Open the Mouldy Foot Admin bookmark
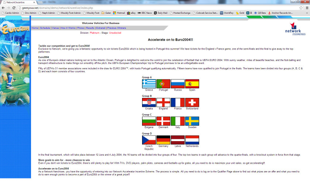Viewport: 310px width, 194px height. [69, 13]
